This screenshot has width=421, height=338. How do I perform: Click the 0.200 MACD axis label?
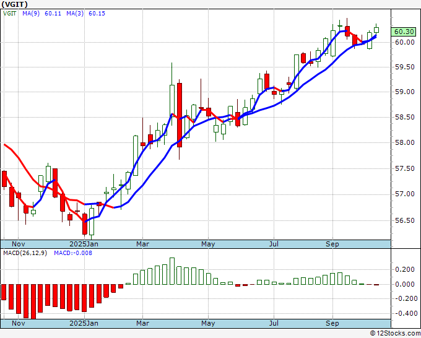(405, 269)
